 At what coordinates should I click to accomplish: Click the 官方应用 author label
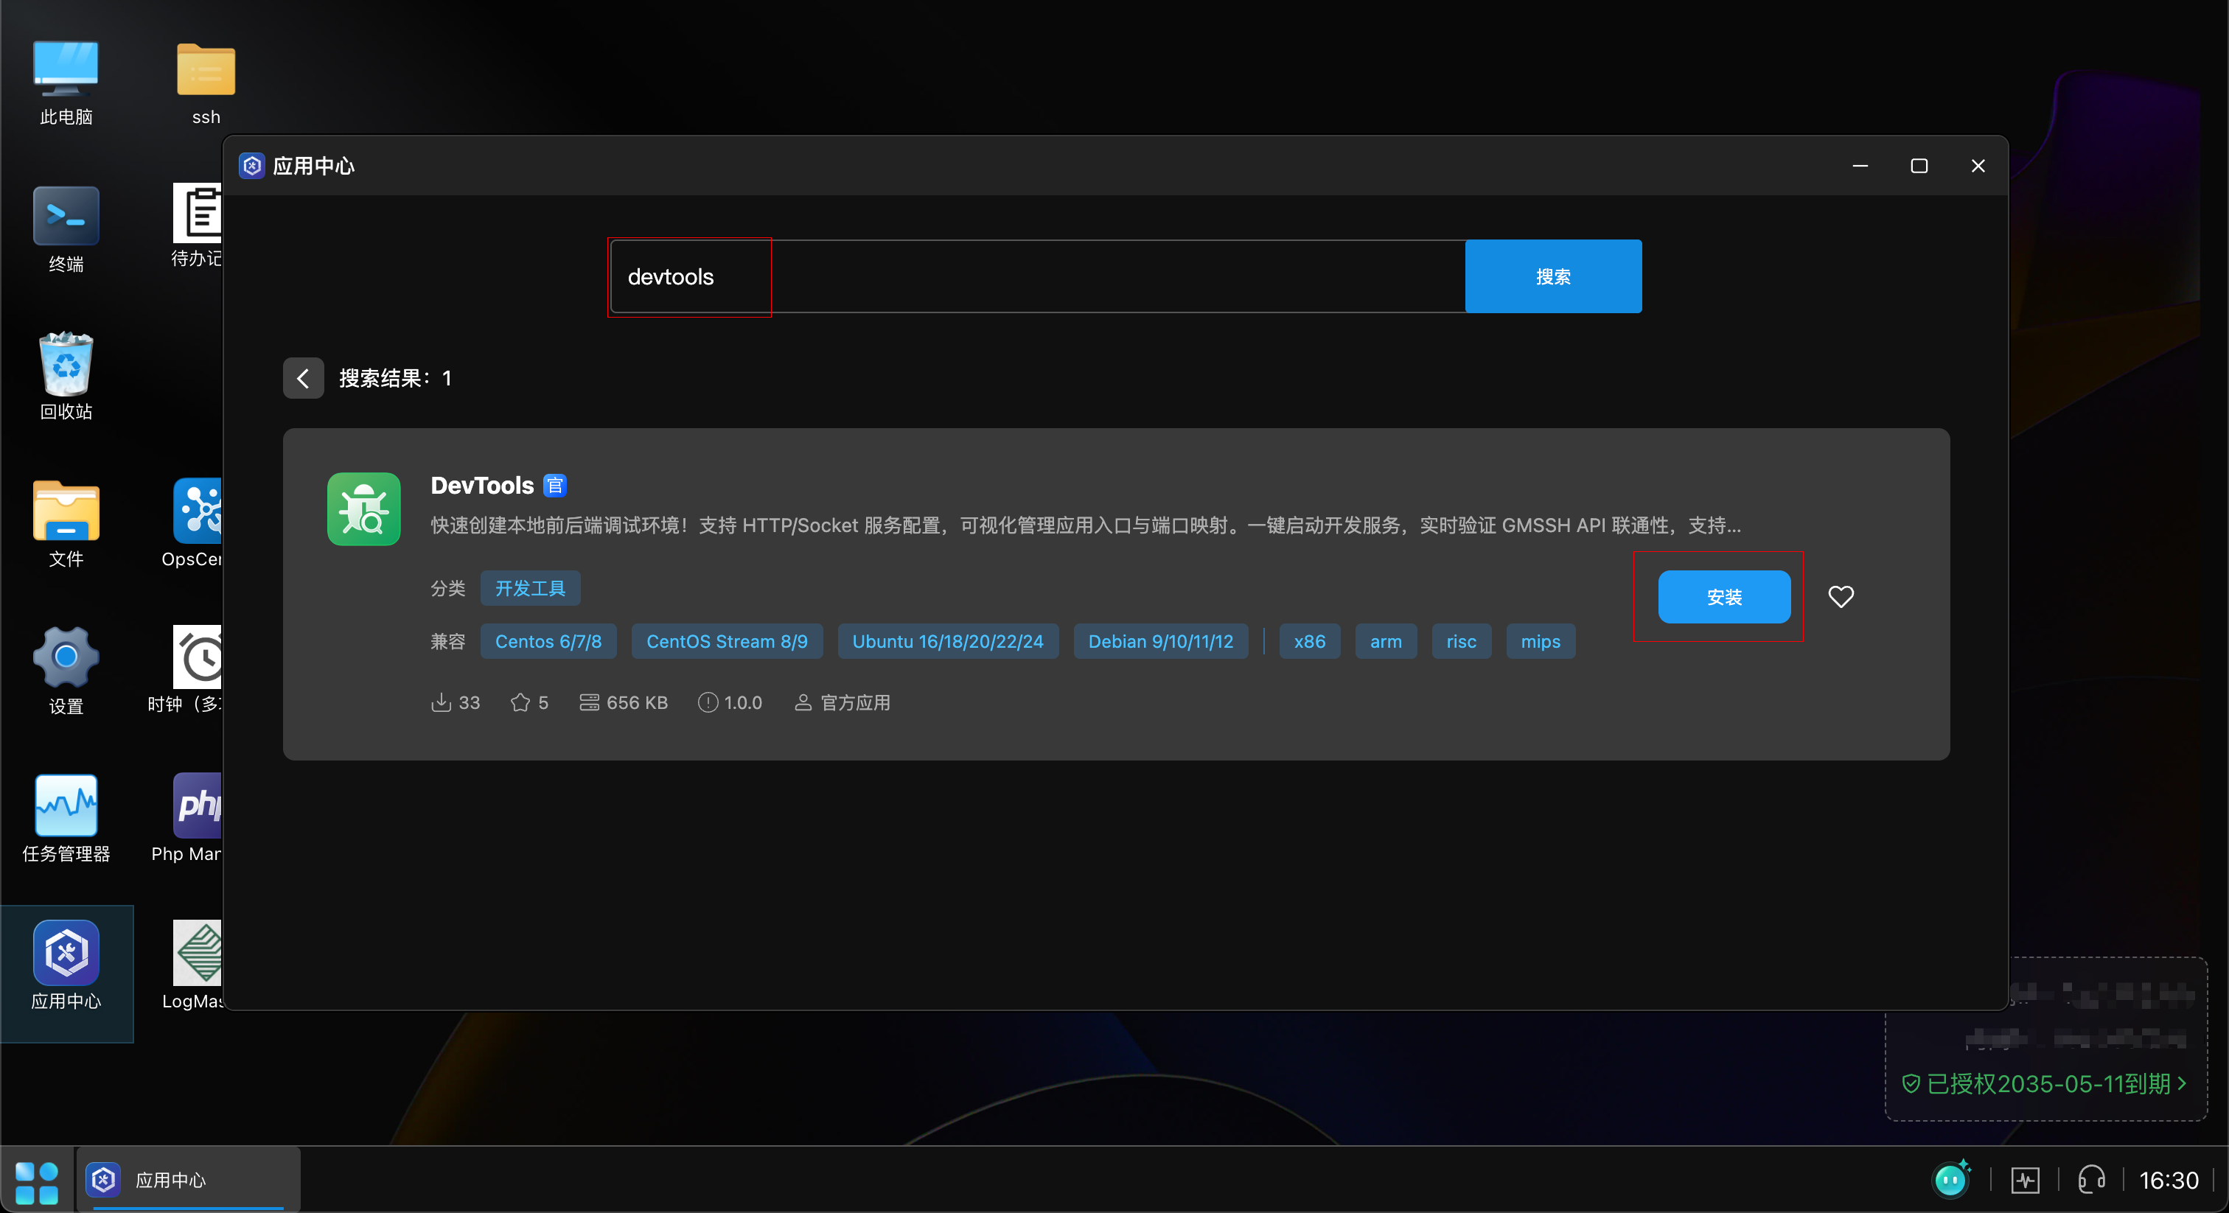tap(842, 702)
